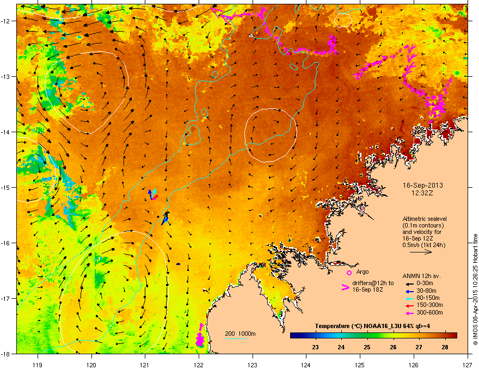Image resolution: width=479 pixels, height=370 pixels.
Task: Click the '-12' latitude axis label
Action: (5, 21)
